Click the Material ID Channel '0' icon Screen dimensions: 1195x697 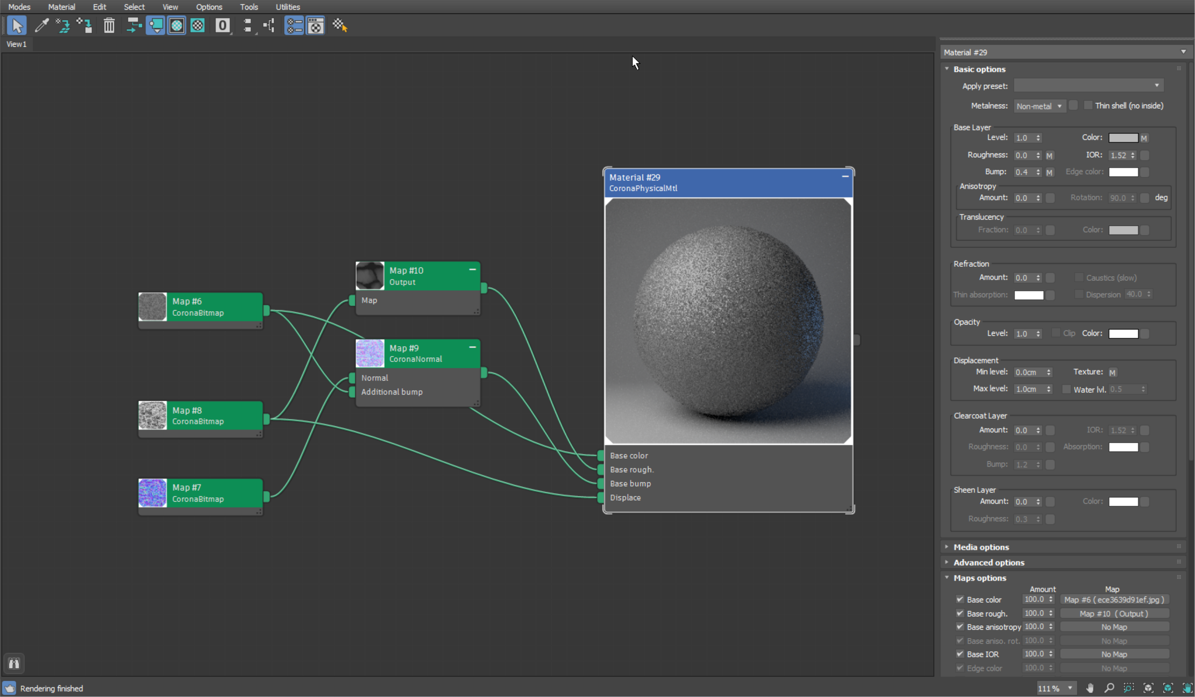(x=222, y=25)
